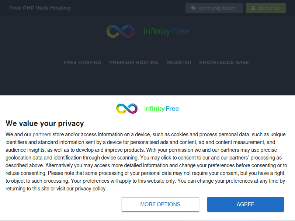295x221 pixels.
Task: Open the FREE HOSTING navigation item
Action: (x=82, y=62)
